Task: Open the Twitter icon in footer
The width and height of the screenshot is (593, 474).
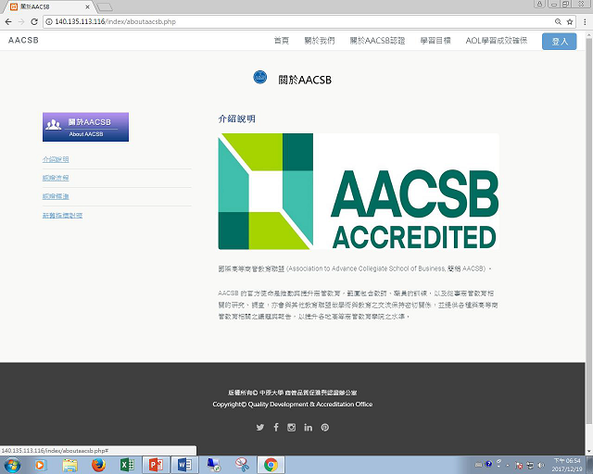Action: coord(260,428)
